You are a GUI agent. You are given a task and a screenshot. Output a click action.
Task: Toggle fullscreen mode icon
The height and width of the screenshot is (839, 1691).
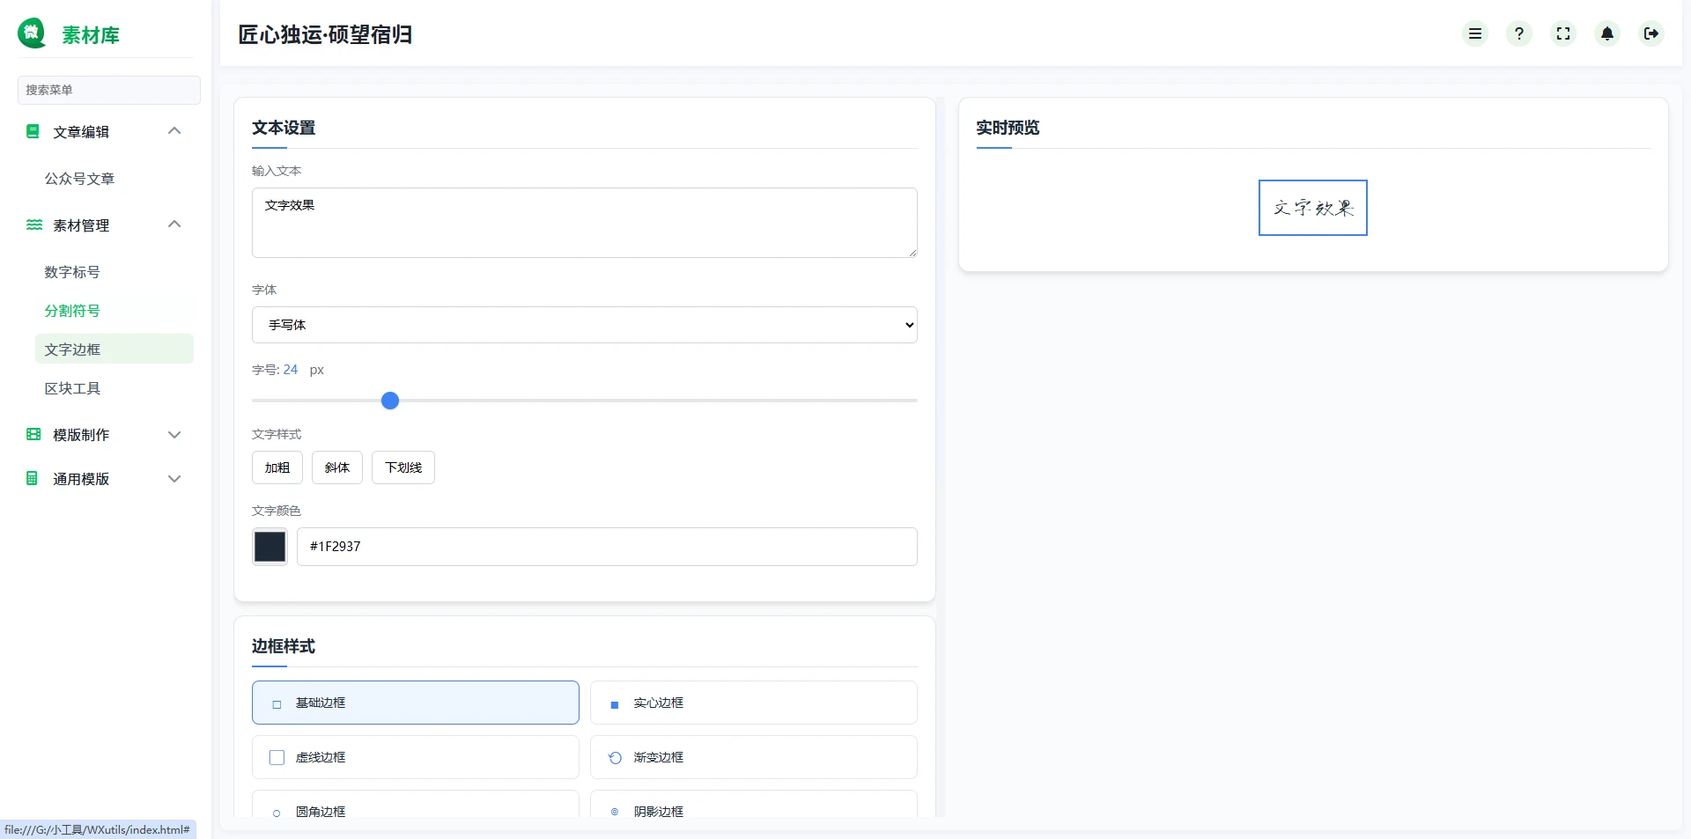coord(1563,33)
